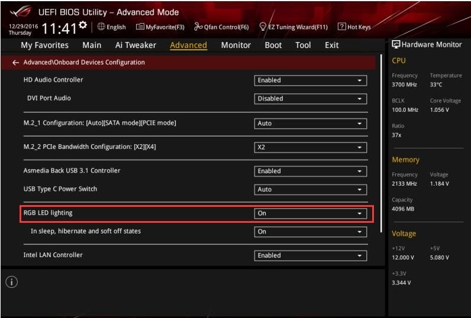Open settings via clock gear icon
The height and width of the screenshot is (318, 471).
point(83,25)
